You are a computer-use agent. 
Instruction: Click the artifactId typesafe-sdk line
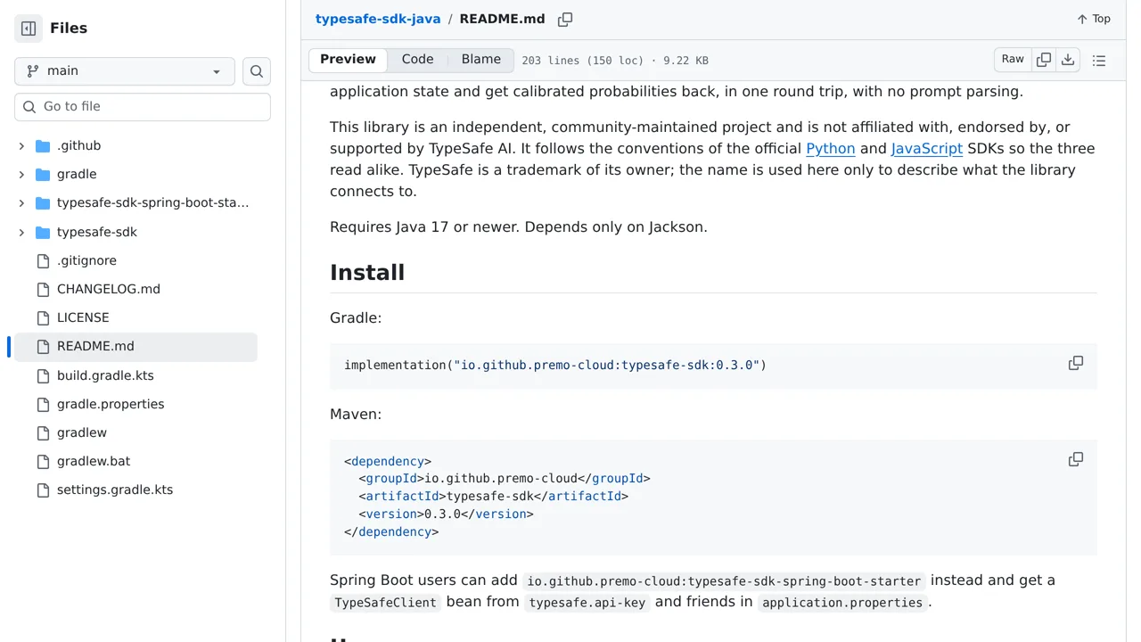point(494,497)
